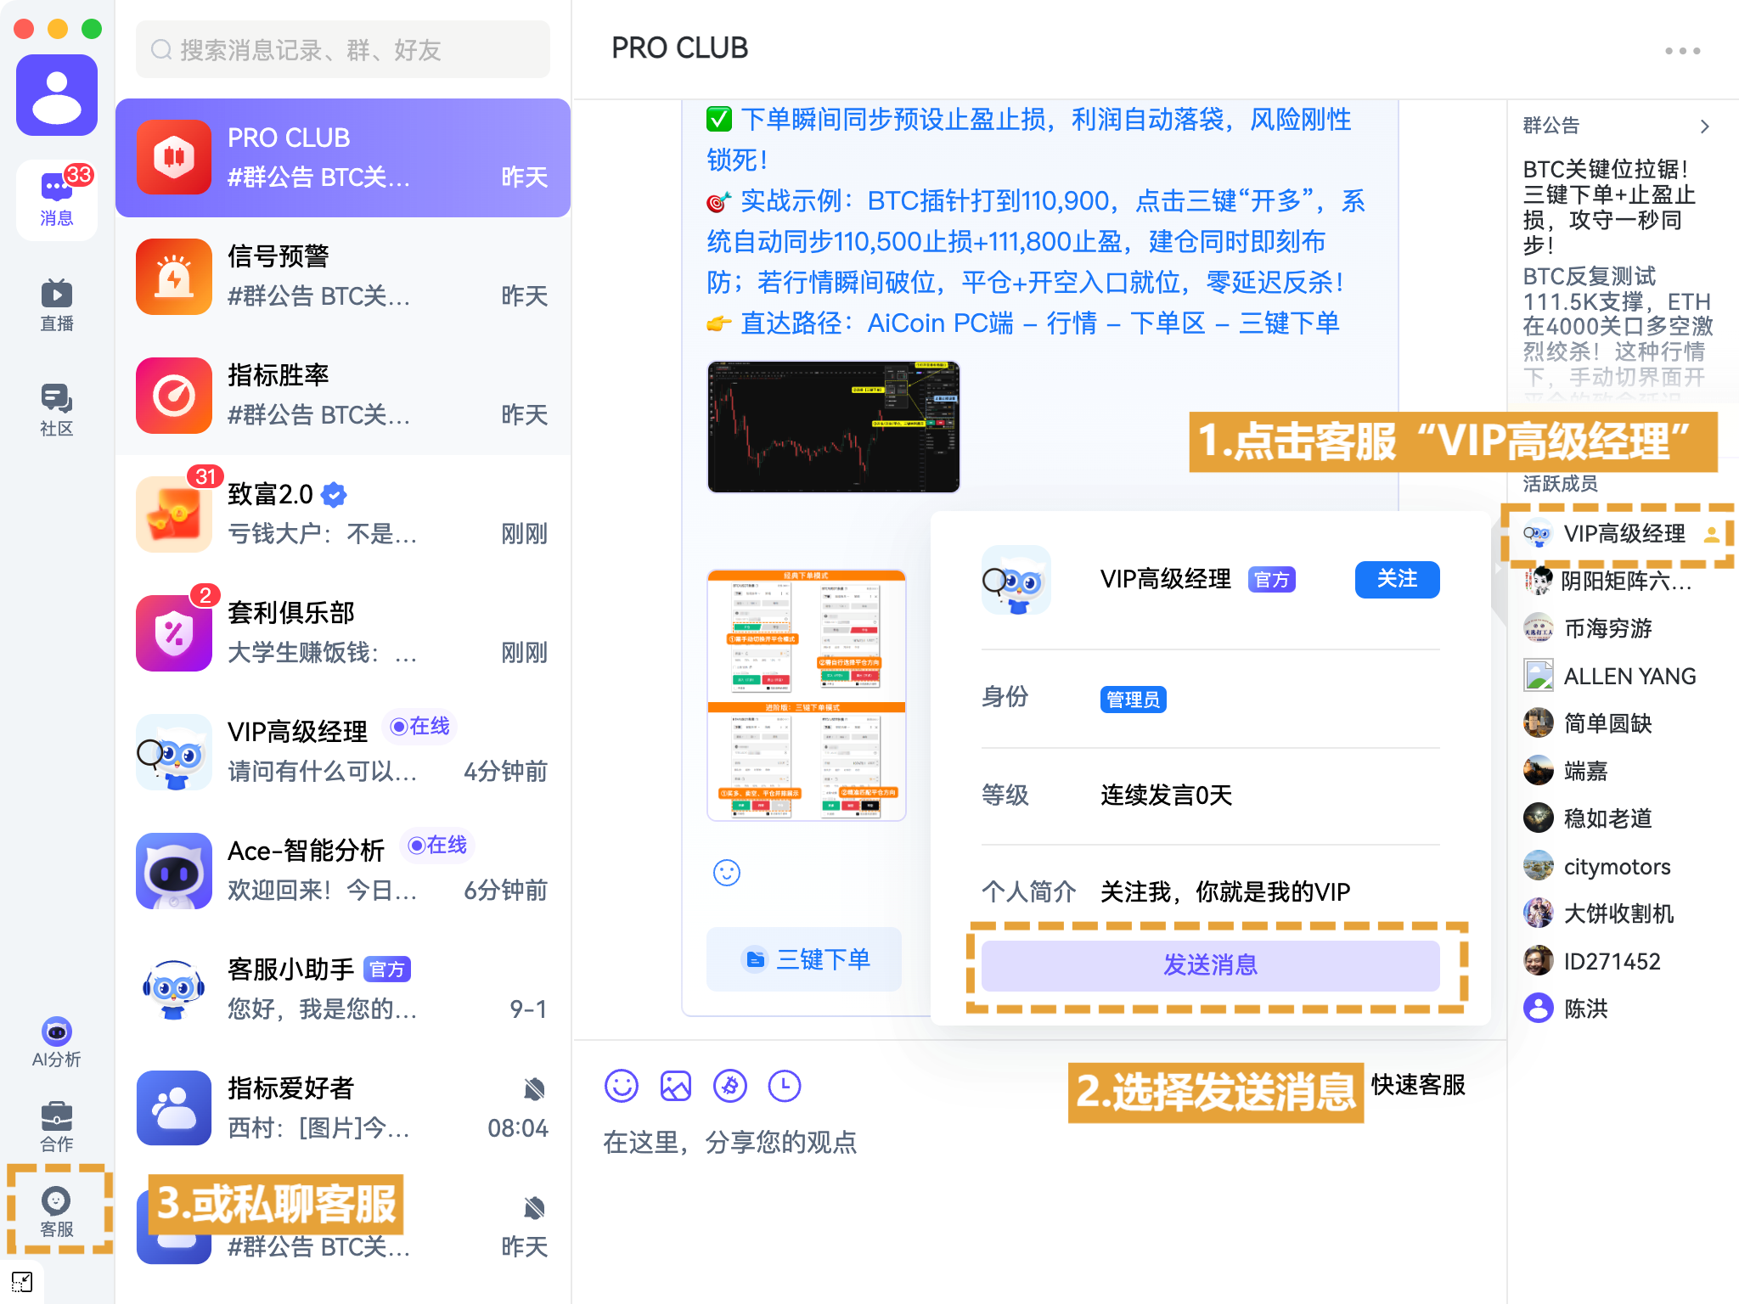Expand the 群公告 announcement panel
The height and width of the screenshot is (1304, 1739).
(1706, 126)
